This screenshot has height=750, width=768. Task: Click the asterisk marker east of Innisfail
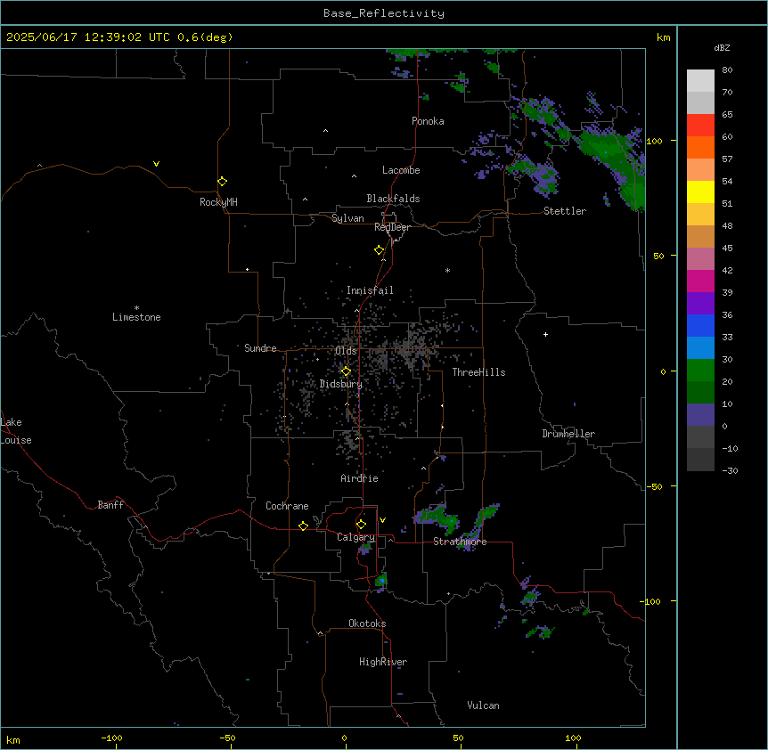point(447,270)
